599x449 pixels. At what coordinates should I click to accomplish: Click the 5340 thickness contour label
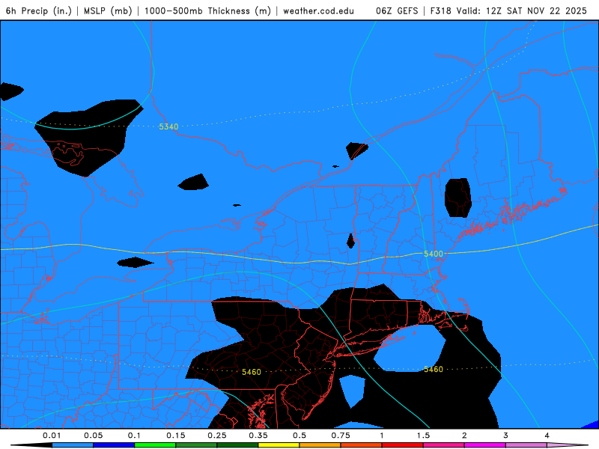click(168, 126)
